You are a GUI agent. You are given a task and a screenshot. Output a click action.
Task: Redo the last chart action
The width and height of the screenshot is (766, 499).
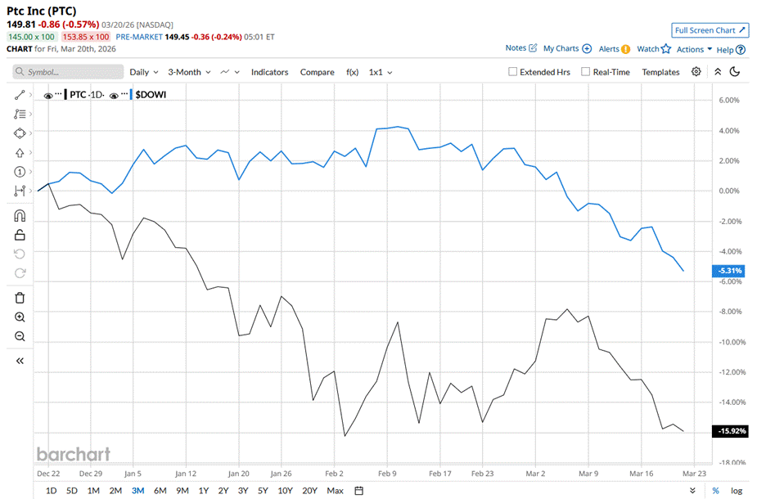point(20,273)
